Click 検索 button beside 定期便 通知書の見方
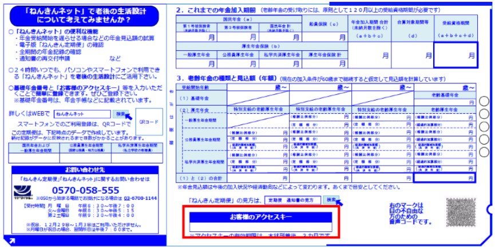This screenshot has width=495, height=249. click(331, 200)
